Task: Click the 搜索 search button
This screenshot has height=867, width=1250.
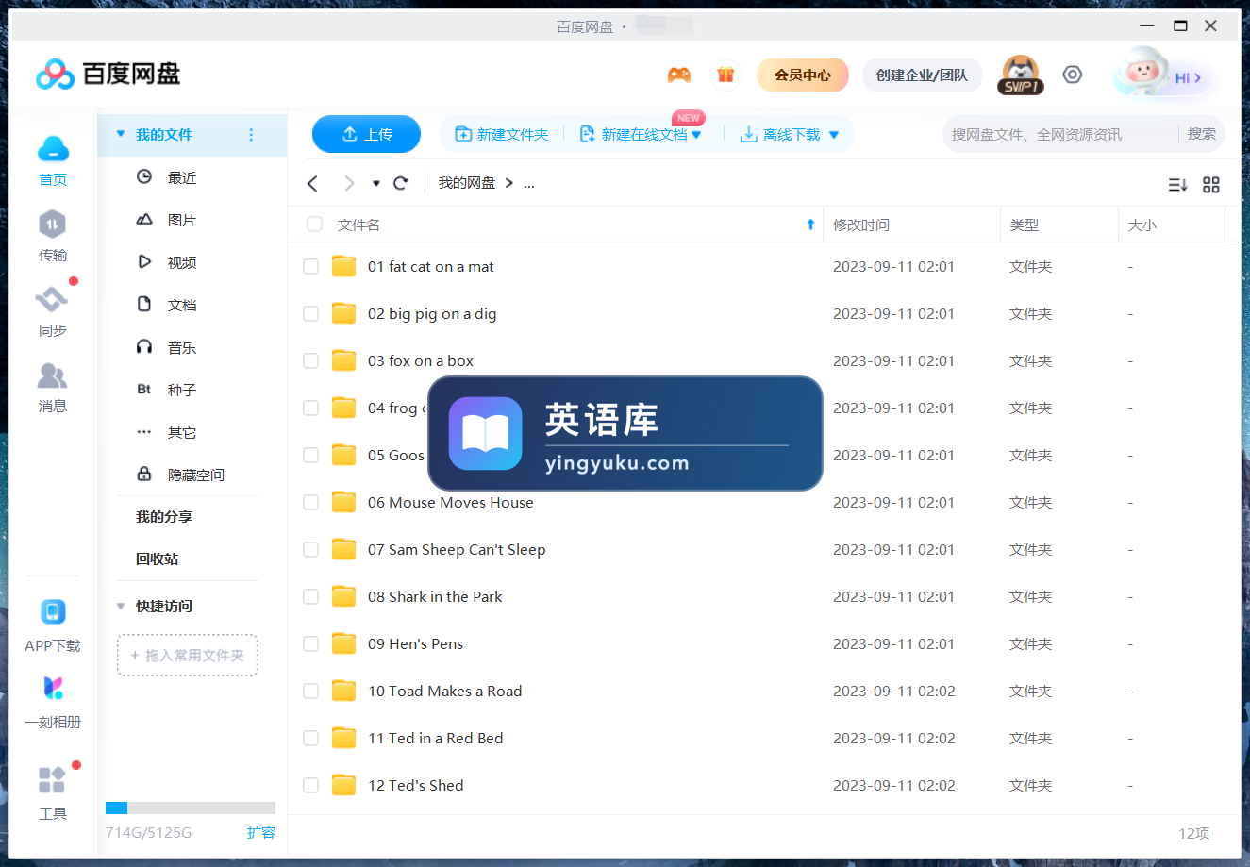Action: (1201, 134)
